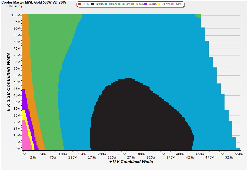Click the '+12V Combined Watts' axis title
Viewport: 248px width, 171px height.
coord(131,162)
